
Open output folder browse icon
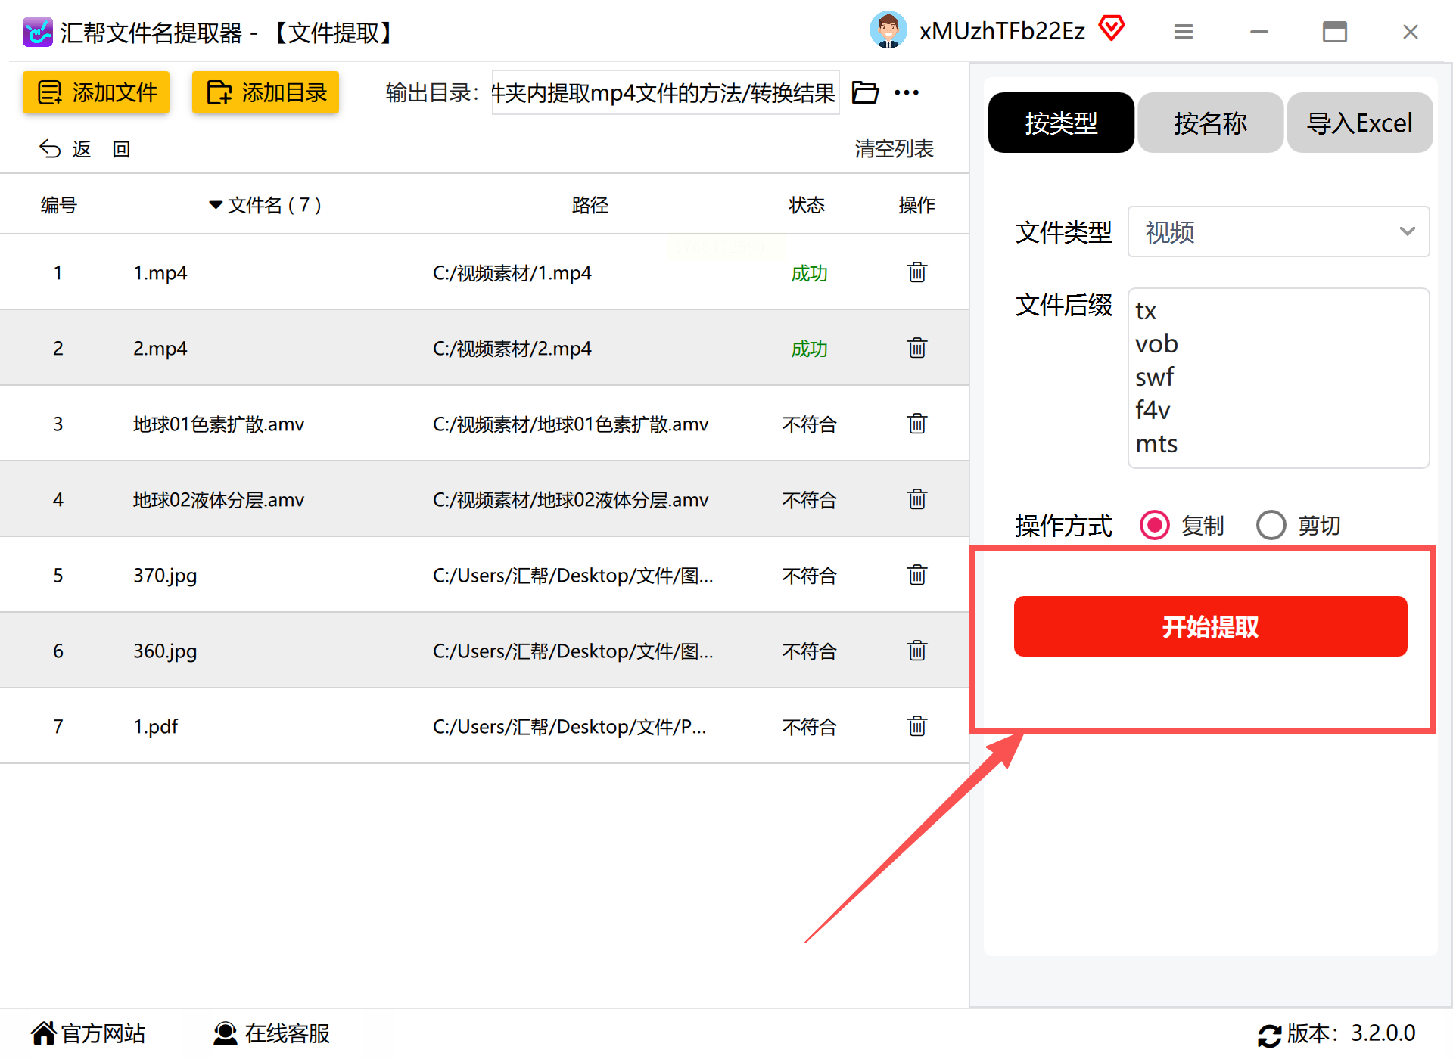(x=865, y=92)
